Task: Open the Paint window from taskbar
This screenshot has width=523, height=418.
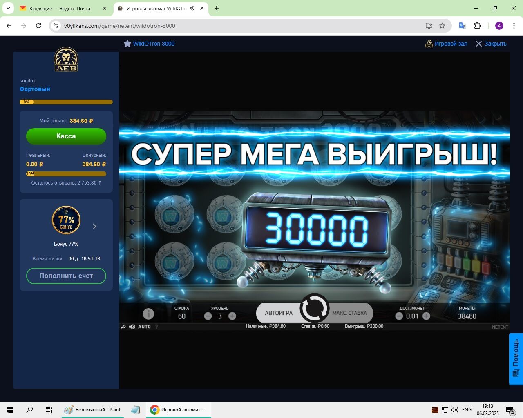Action: (x=93, y=410)
